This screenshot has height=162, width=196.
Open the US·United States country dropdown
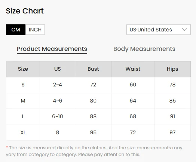pos(159,30)
